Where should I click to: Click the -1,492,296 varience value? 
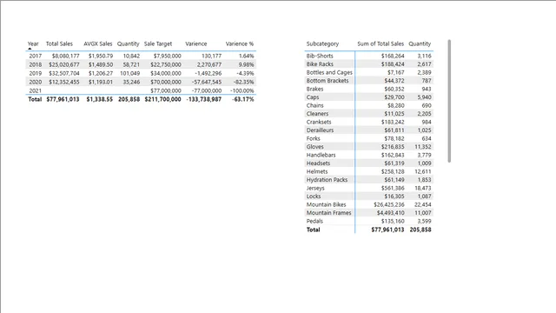click(x=208, y=73)
